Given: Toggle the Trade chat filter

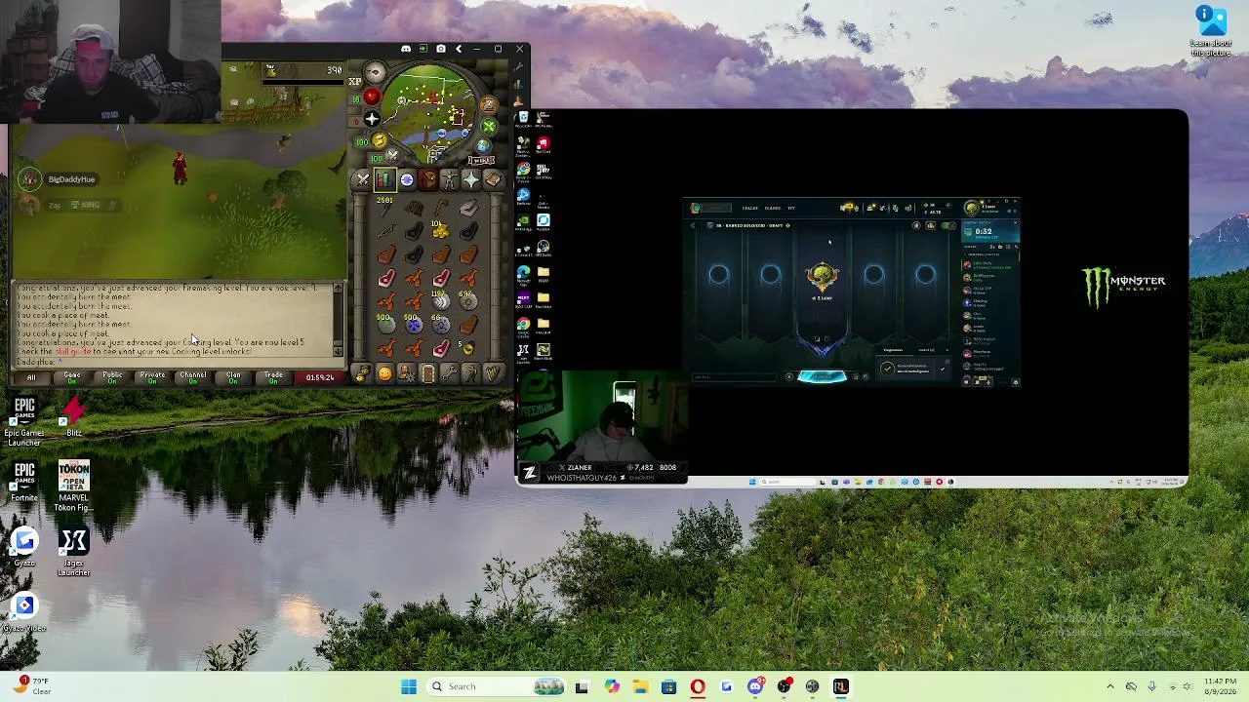Looking at the screenshot, I should click(273, 377).
